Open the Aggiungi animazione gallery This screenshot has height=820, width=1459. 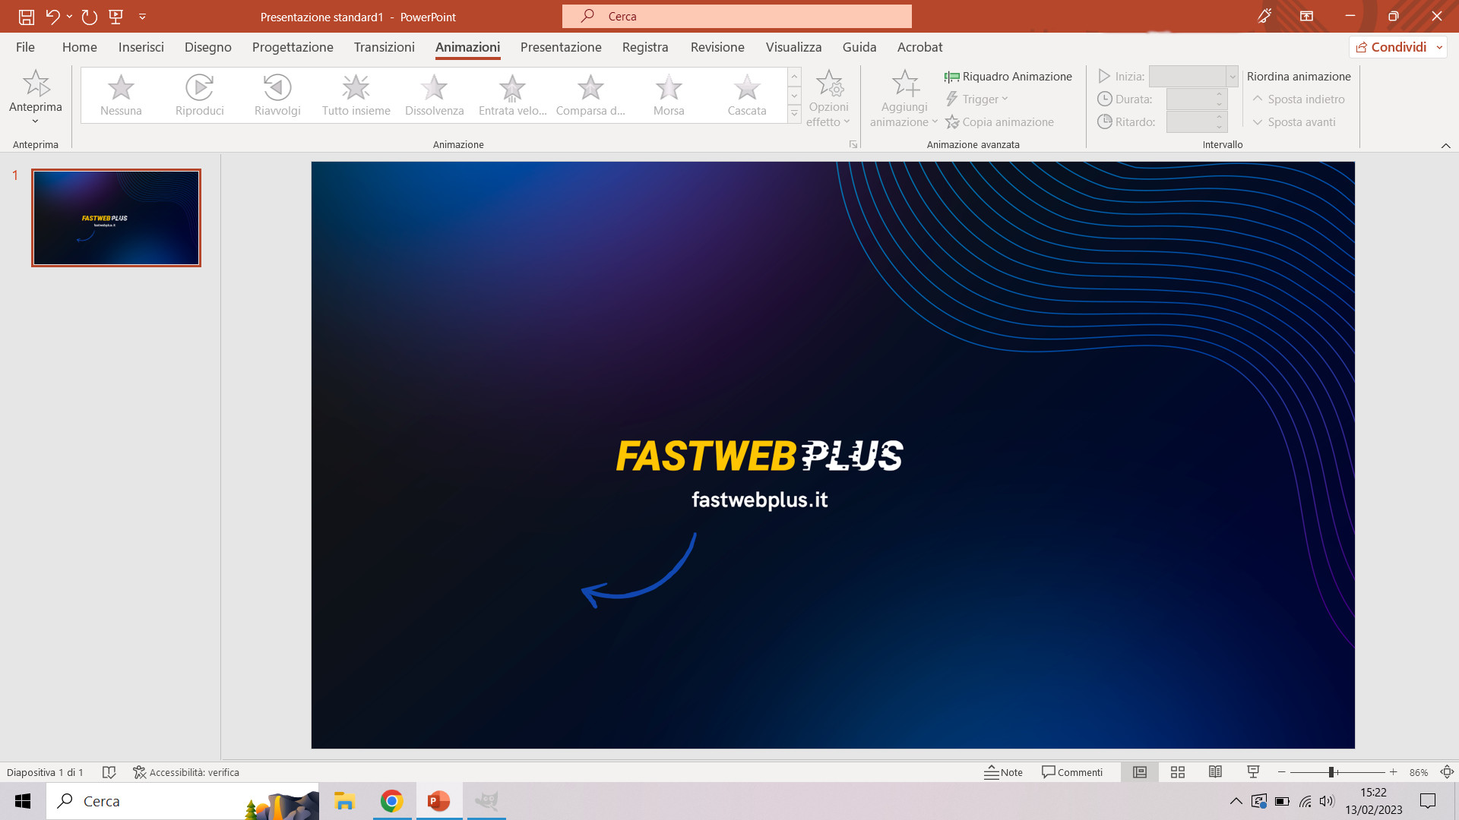tap(904, 95)
